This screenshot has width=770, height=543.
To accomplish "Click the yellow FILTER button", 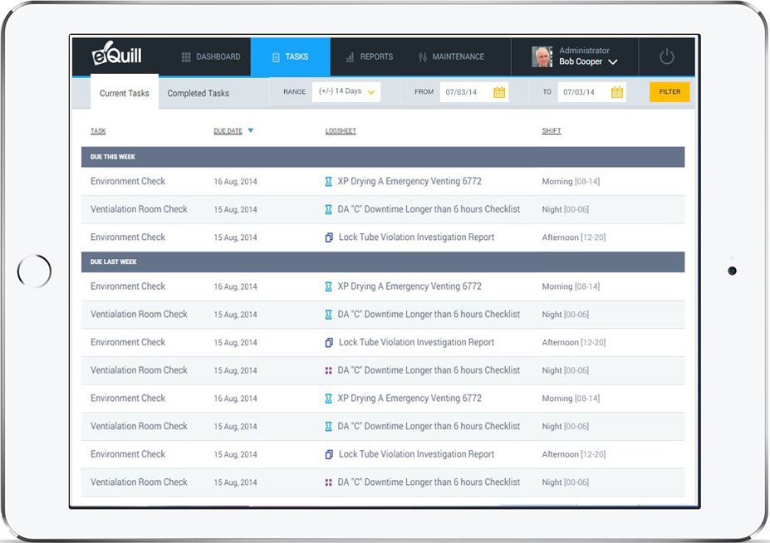I will pyautogui.click(x=669, y=92).
